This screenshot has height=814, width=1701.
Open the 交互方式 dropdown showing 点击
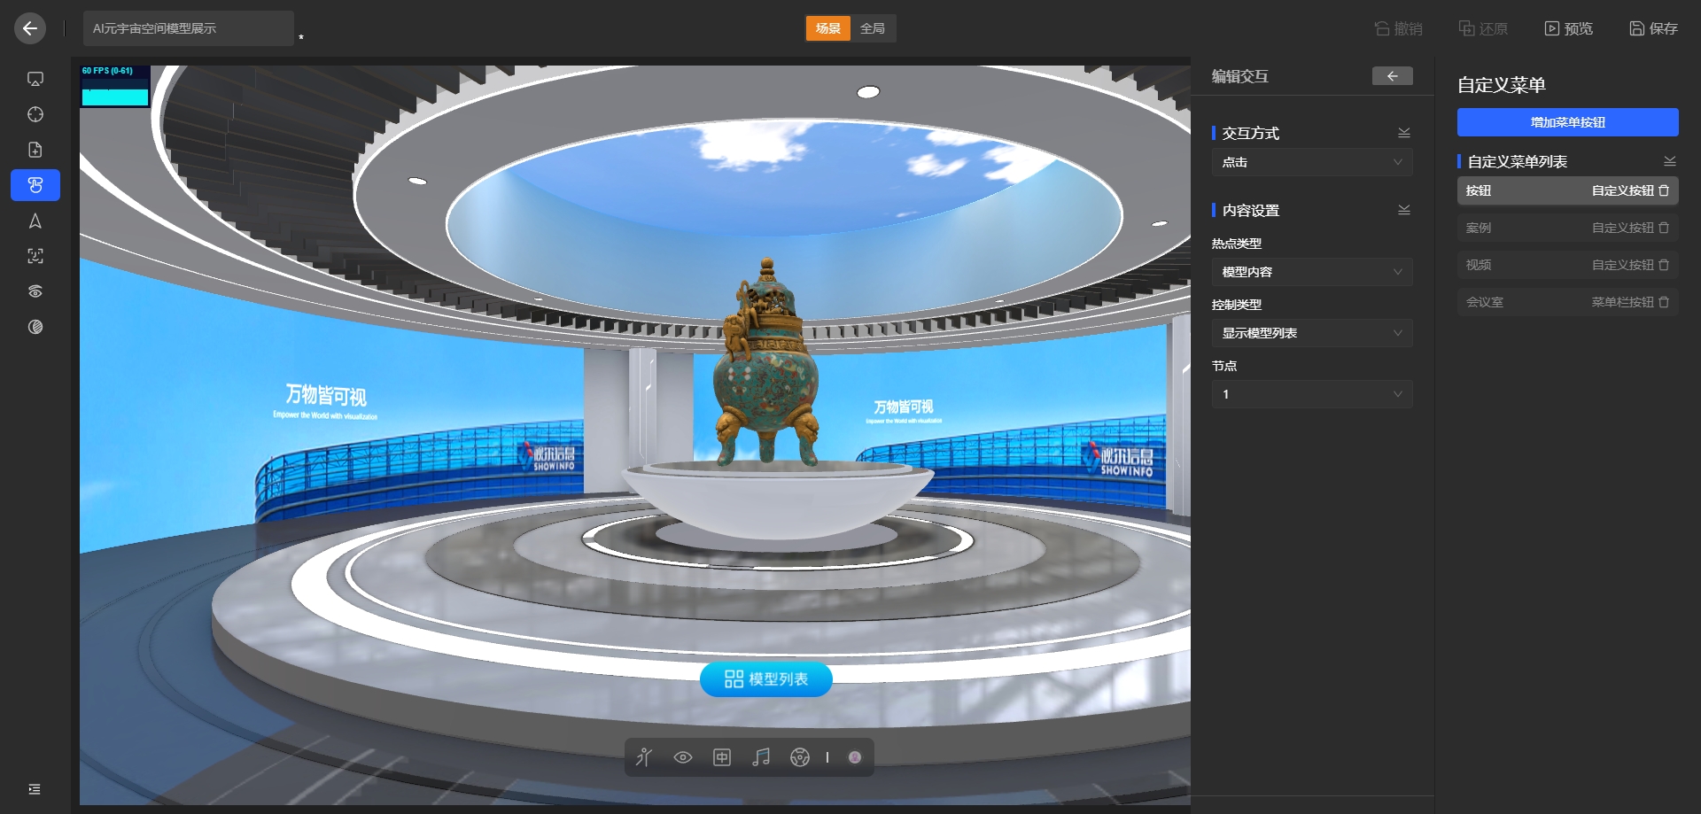(1311, 162)
